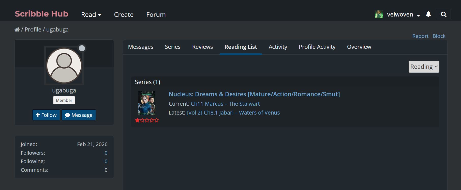Click the home icon in breadcrumb
Viewport: 461px width, 190px height.
[x=17, y=30]
